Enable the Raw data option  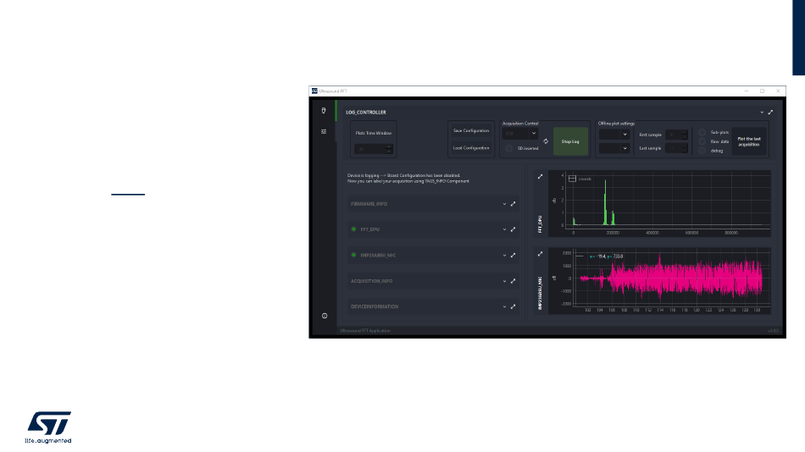[702, 141]
